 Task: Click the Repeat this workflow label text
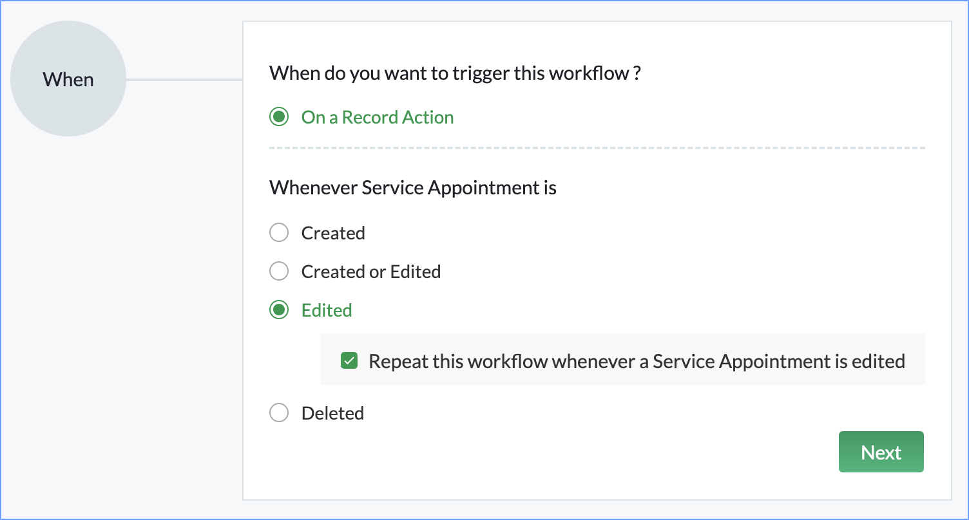pos(637,361)
